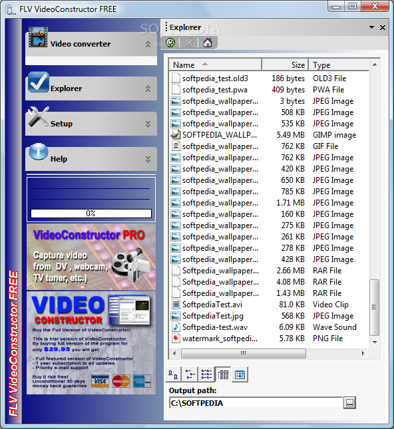Collapse the Explorer section
394x429 pixels.
point(148,88)
